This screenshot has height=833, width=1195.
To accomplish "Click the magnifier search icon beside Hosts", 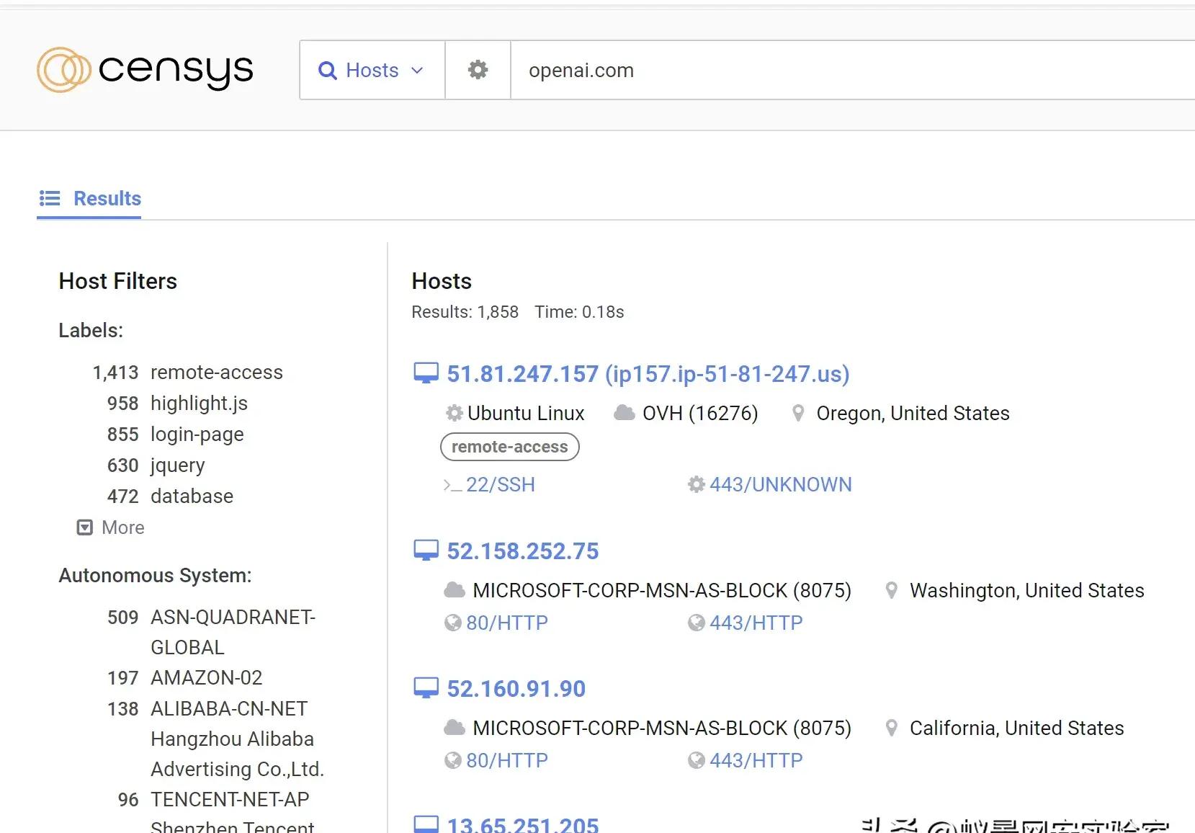I will coord(328,71).
